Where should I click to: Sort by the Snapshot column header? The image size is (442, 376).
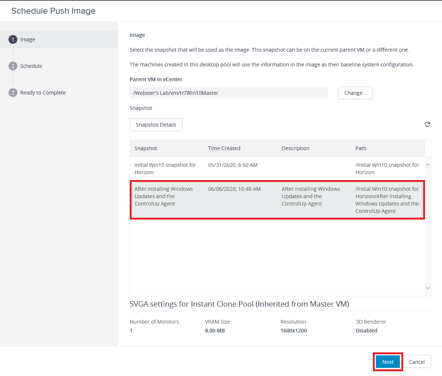tap(146, 148)
